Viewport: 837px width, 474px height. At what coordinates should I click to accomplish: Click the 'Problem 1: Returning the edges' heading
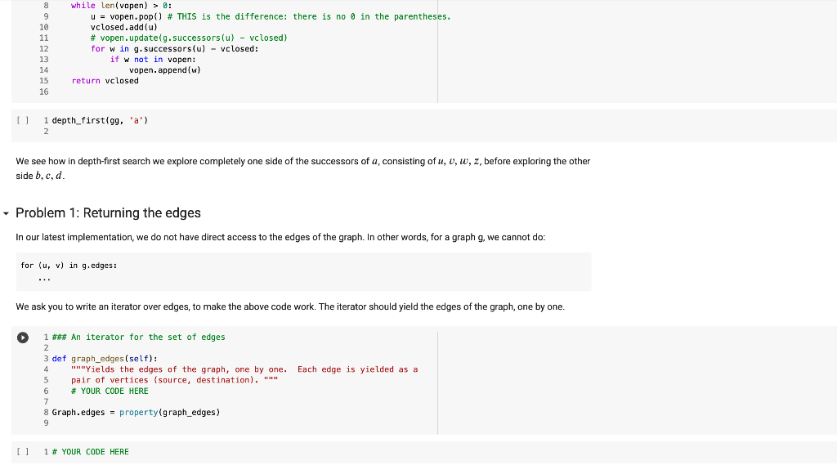(x=109, y=213)
